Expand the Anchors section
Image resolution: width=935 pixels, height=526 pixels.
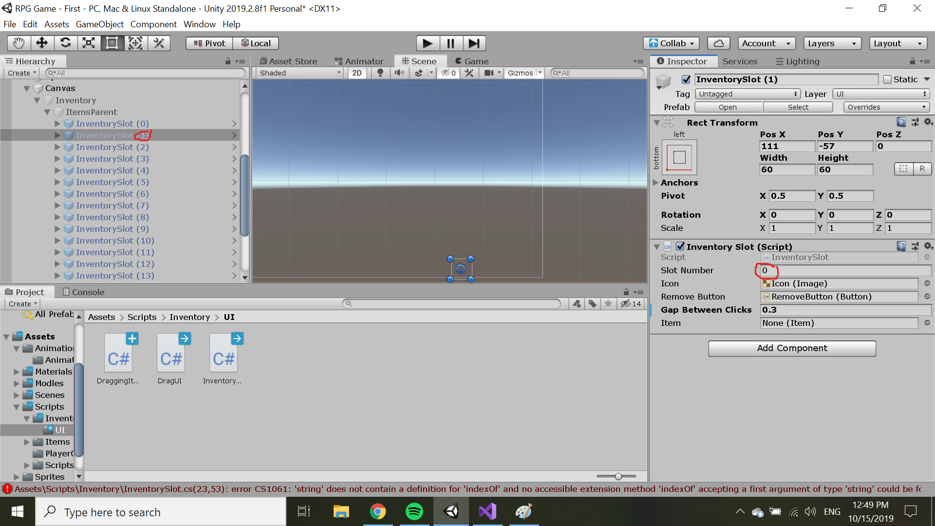(655, 183)
